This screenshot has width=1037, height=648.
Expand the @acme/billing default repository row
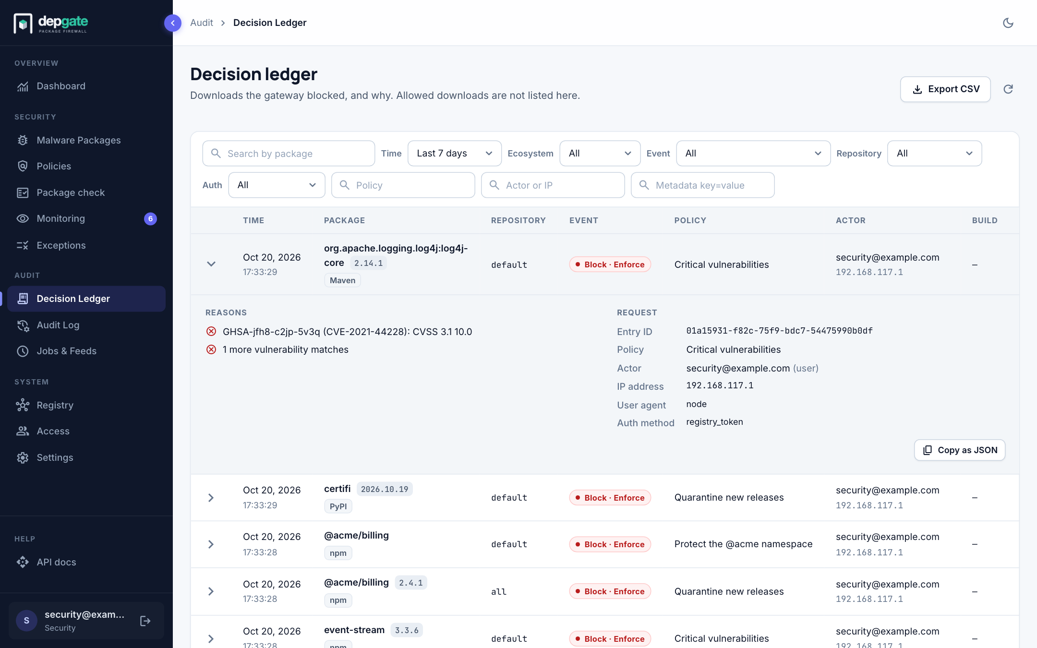click(x=211, y=544)
